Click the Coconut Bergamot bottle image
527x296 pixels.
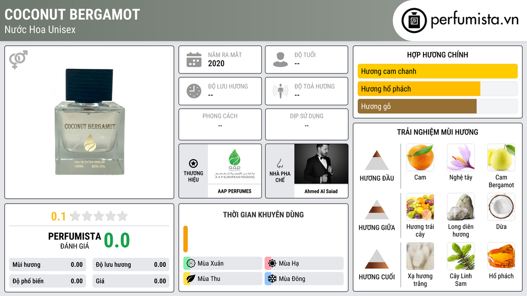(x=90, y=122)
